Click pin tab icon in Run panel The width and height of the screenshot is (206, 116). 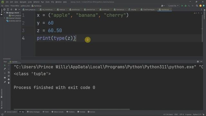pos(5,82)
